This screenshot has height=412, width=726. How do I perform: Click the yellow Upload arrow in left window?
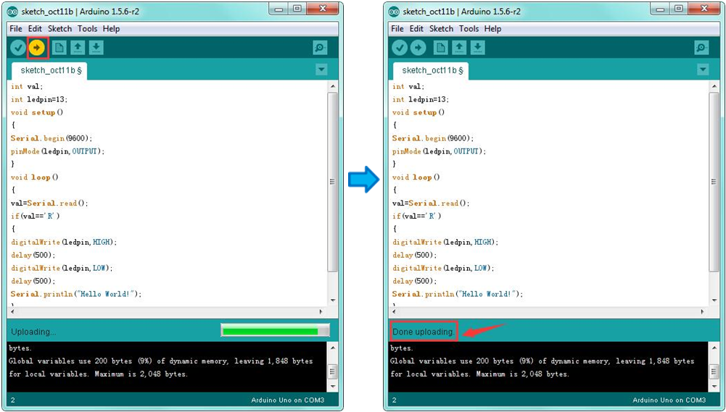[x=37, y=48]
